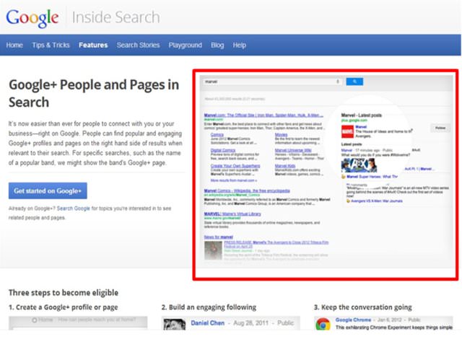Open the Home nav item
Image resolution: width=462 pixels, height=347 pixels.
coord(14,45)
